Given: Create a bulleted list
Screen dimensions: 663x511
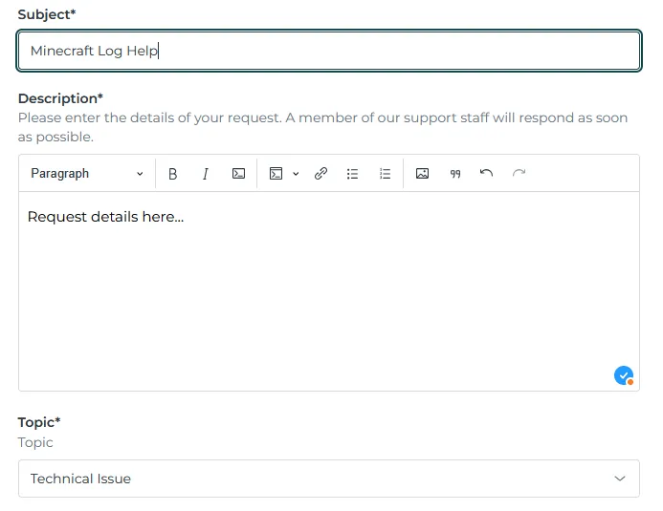Looking at the screenshot, I should tap(352, 174).
